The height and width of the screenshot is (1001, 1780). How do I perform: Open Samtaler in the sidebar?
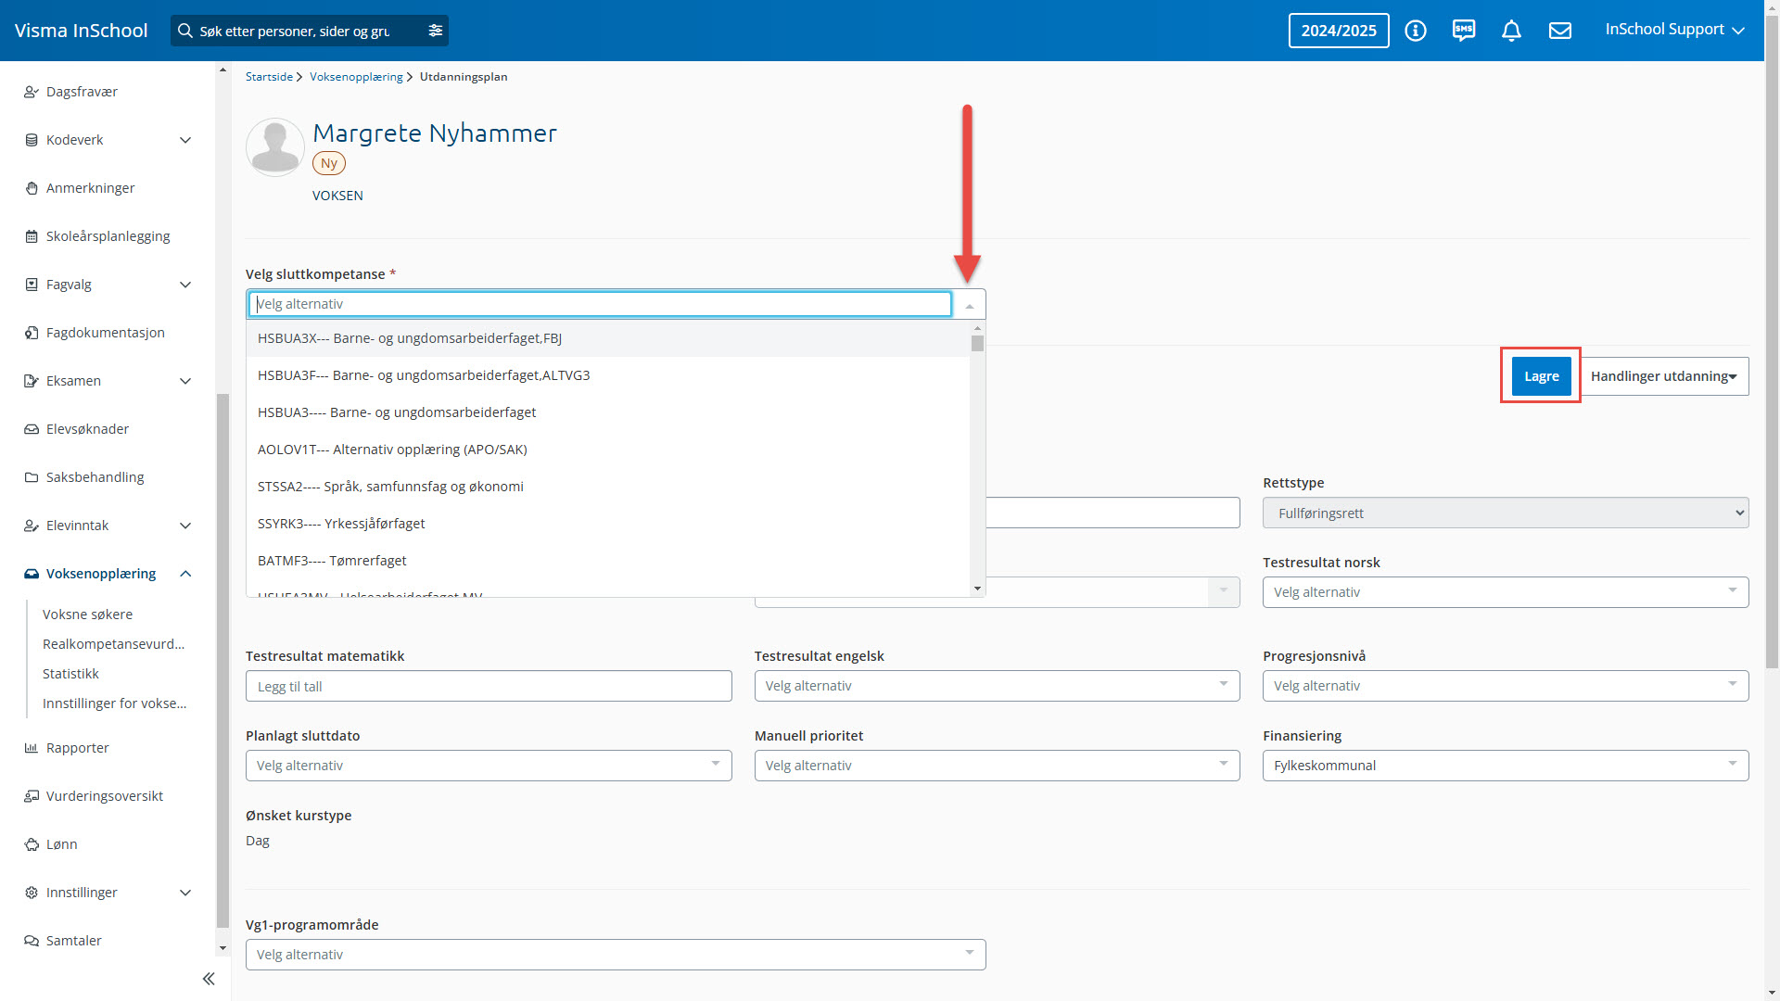pos(74,941)
